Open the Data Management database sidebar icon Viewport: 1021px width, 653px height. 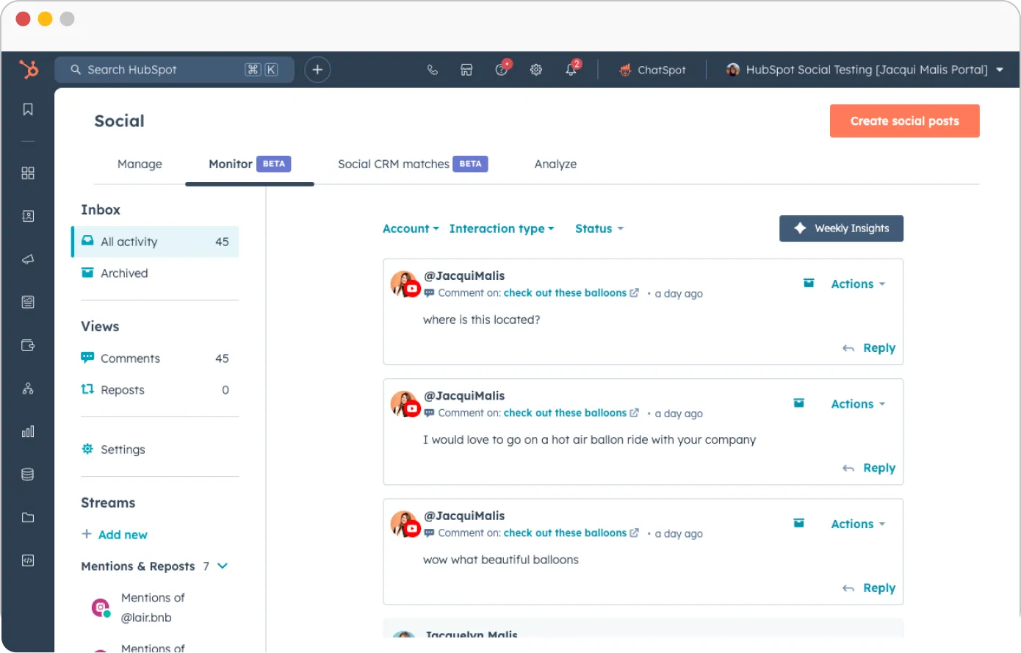27,474
